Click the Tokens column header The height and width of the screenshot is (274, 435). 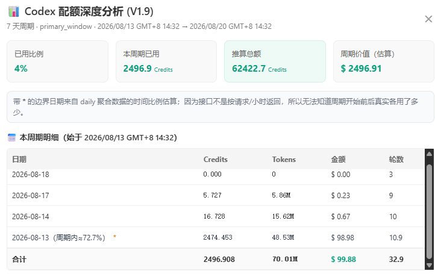(x=284, y=160)
